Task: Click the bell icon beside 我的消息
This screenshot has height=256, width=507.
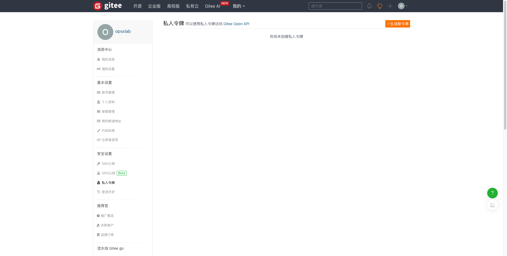Action: pos(98,60)
